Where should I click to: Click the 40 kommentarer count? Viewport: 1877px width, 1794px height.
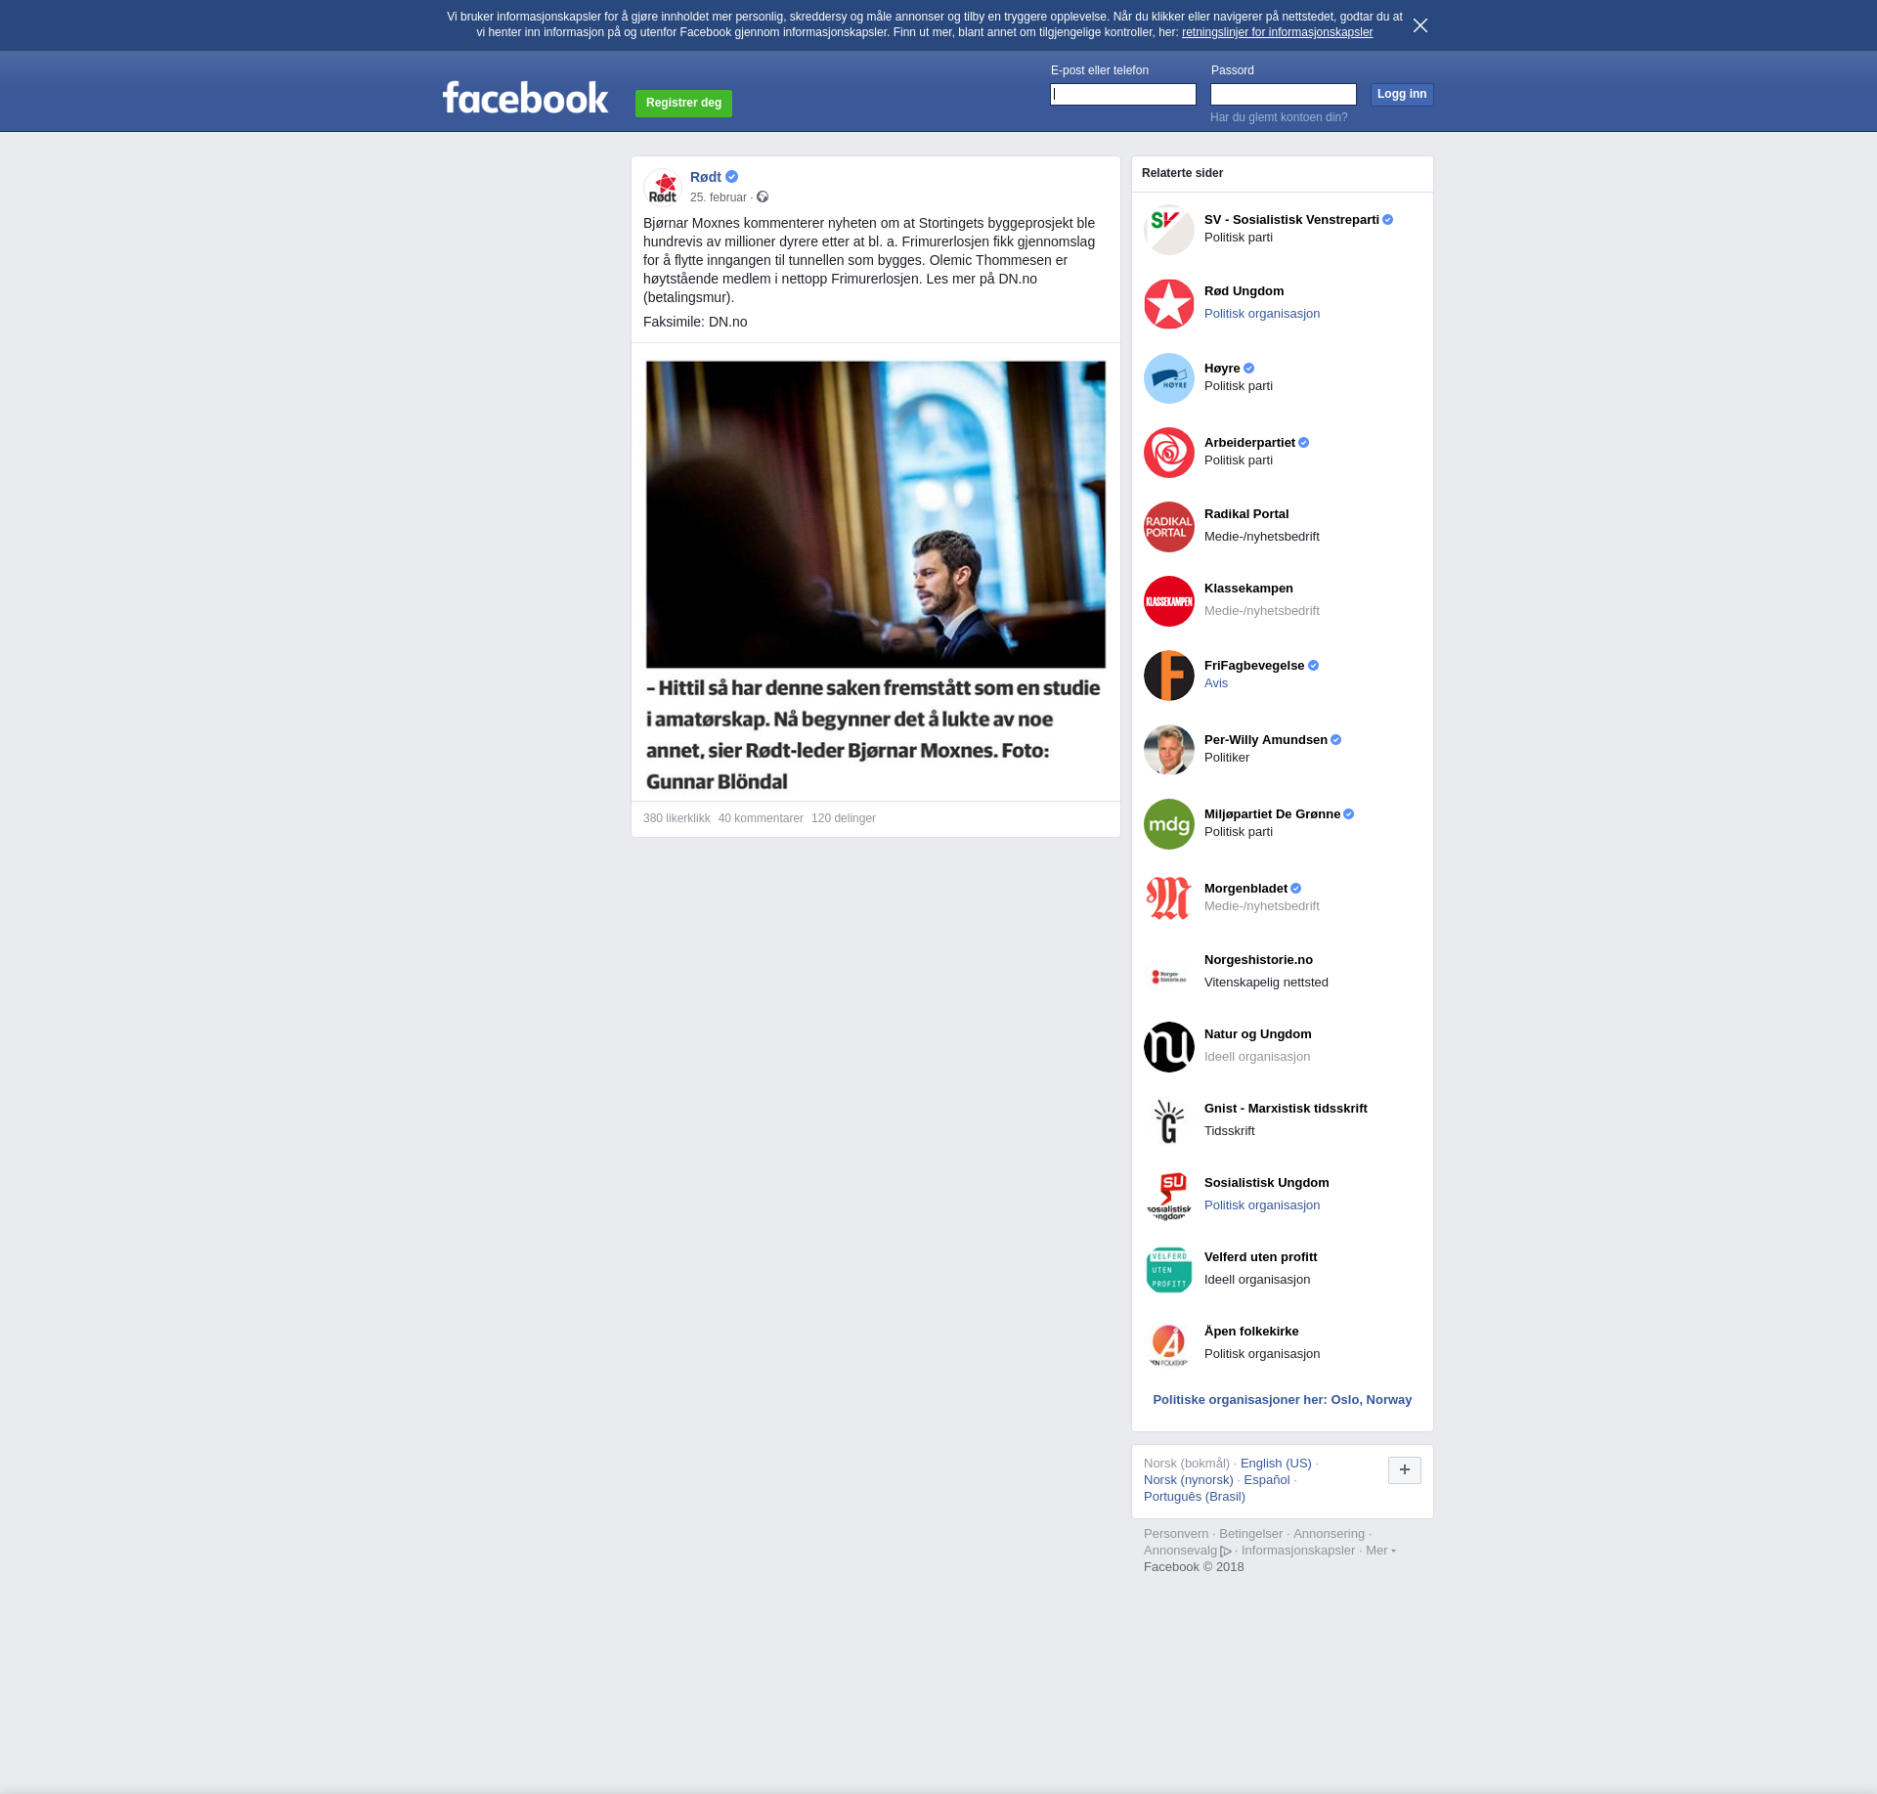(x=761, y=818)
